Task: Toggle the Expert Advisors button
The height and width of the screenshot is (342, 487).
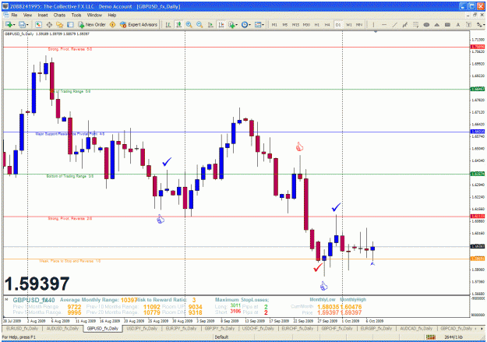Action: pos(139,24)
